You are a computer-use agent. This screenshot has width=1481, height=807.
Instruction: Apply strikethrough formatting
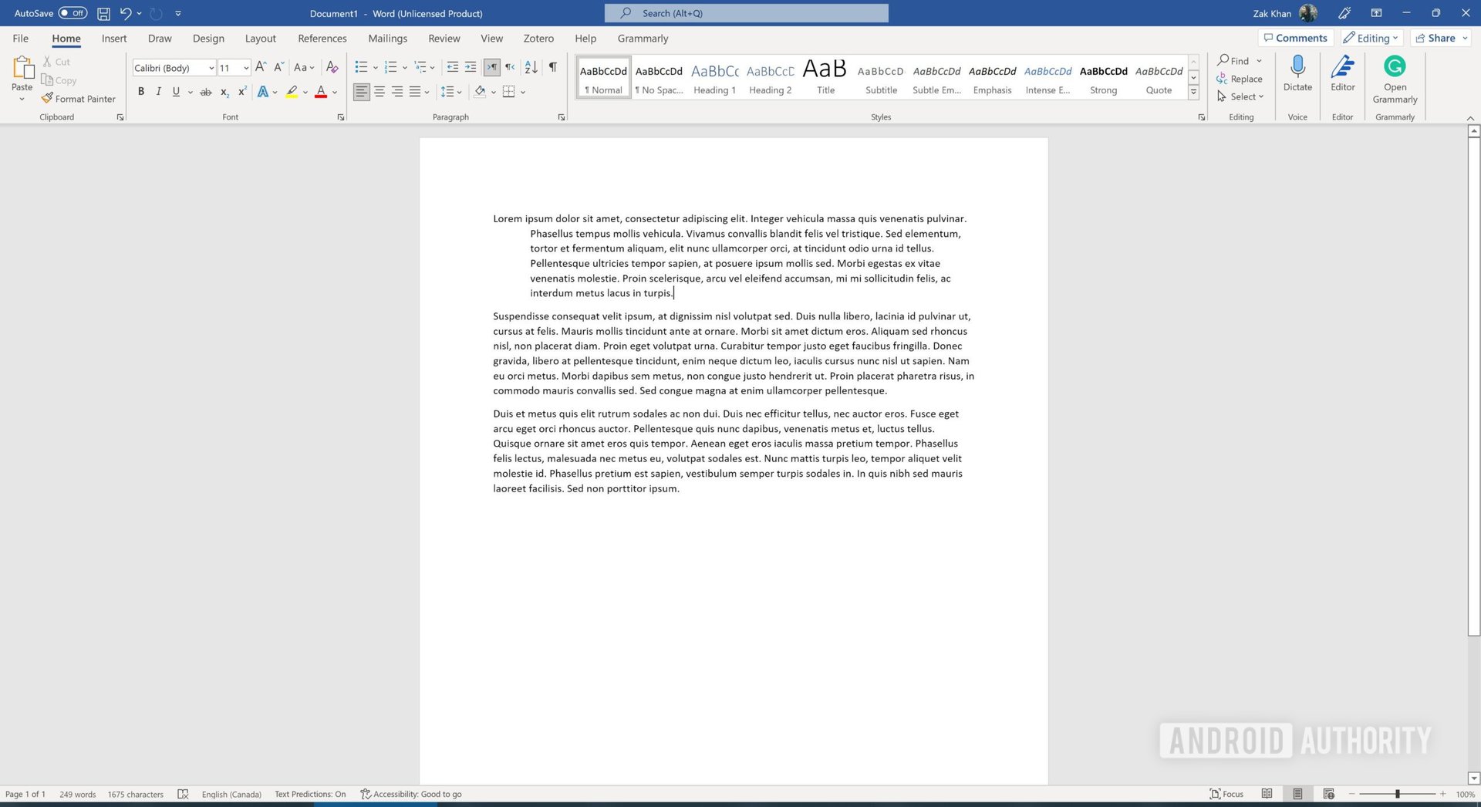point(205,92)
